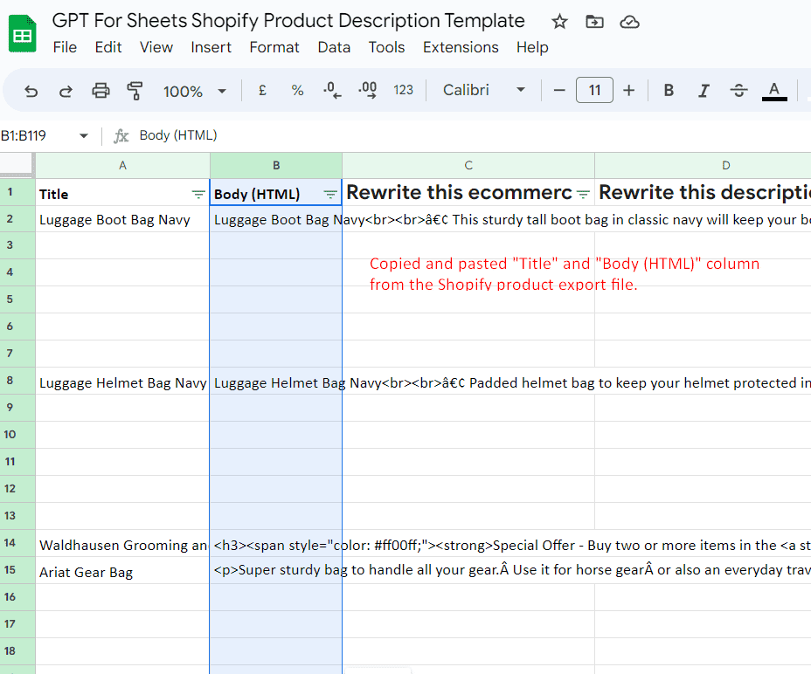Open the zoom 100% dropdown
811x674 pixels.
point(195,91)
